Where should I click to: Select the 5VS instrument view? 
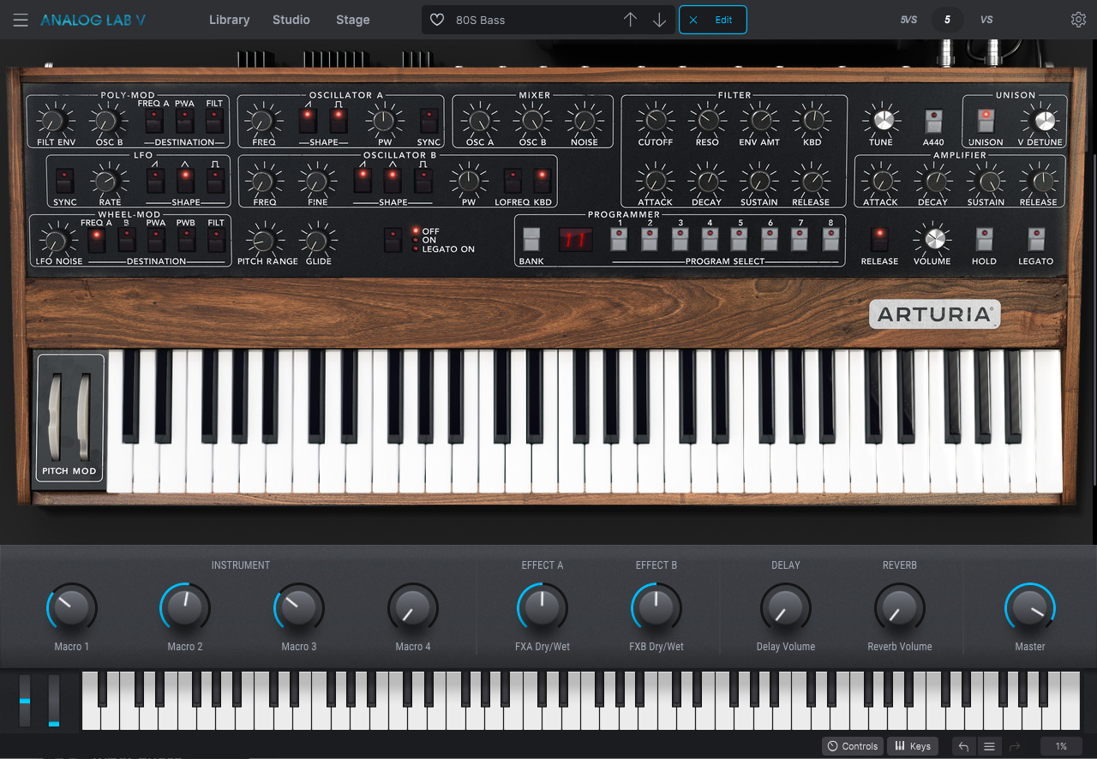point(908,20)
